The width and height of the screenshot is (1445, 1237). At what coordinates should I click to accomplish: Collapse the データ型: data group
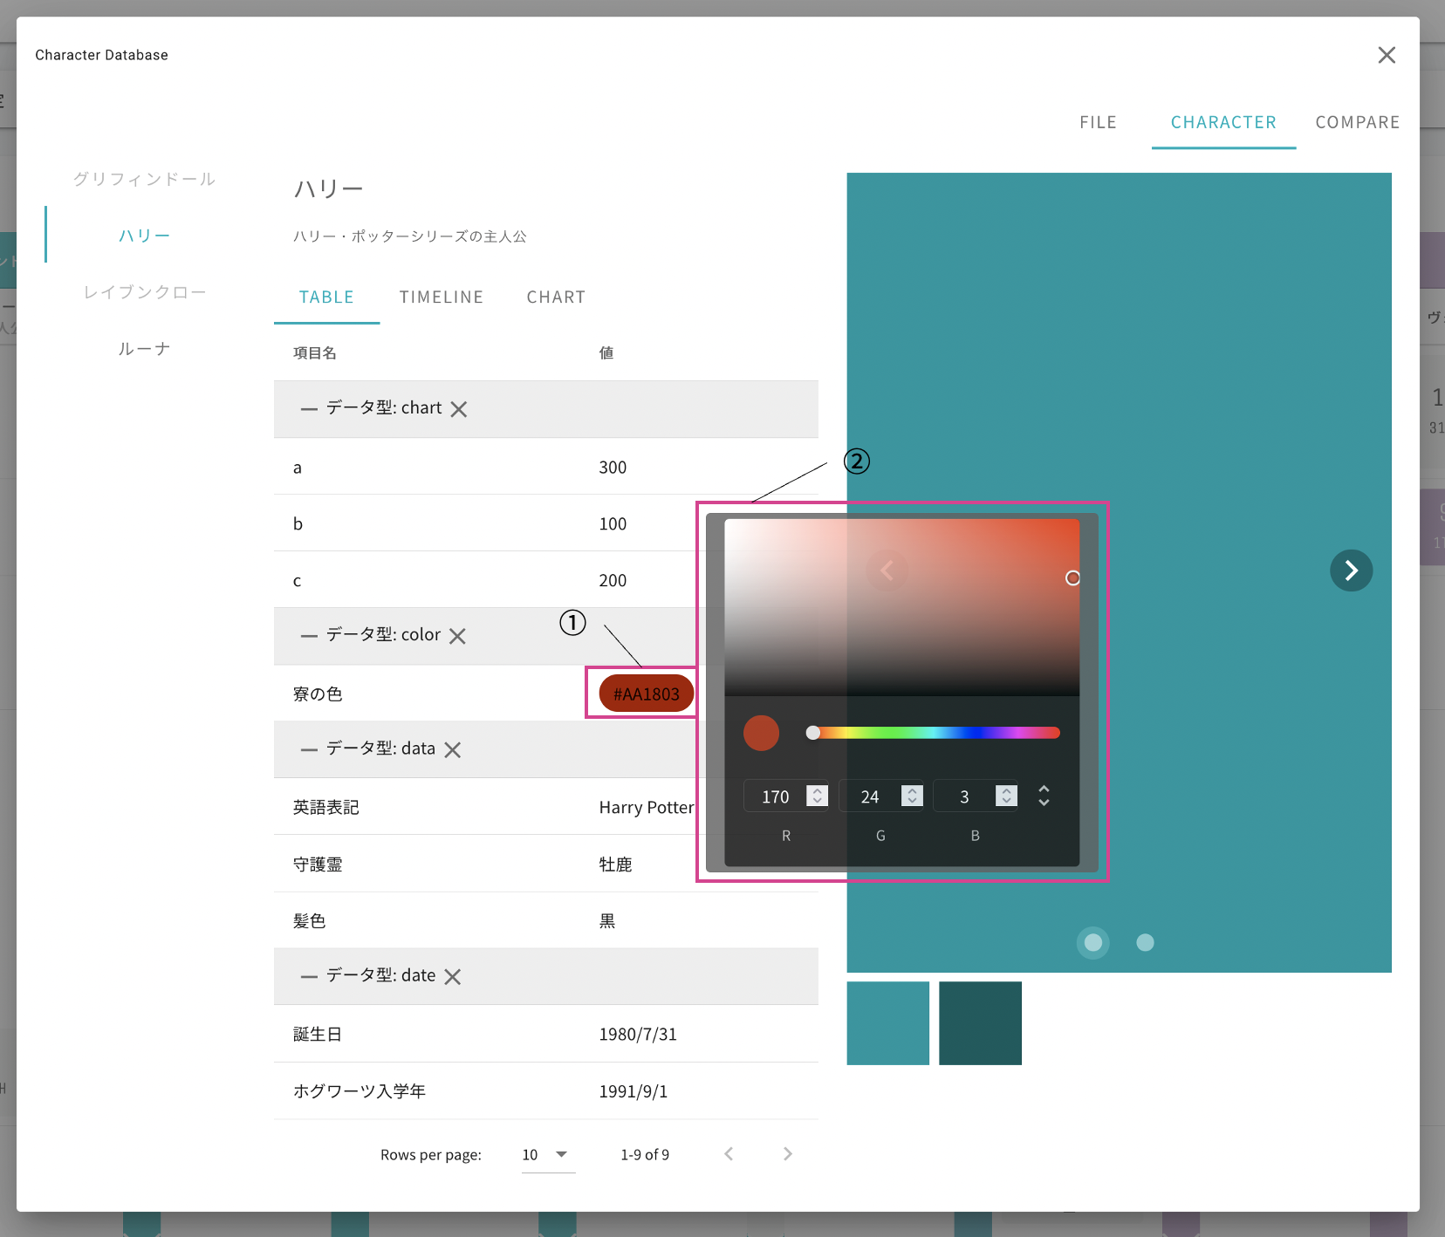(309, 749)
